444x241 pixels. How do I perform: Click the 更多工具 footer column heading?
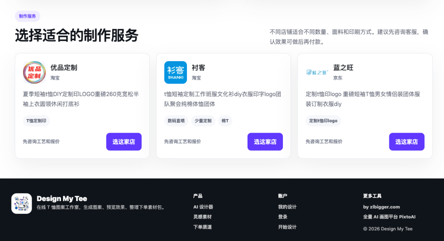[372, 196]
